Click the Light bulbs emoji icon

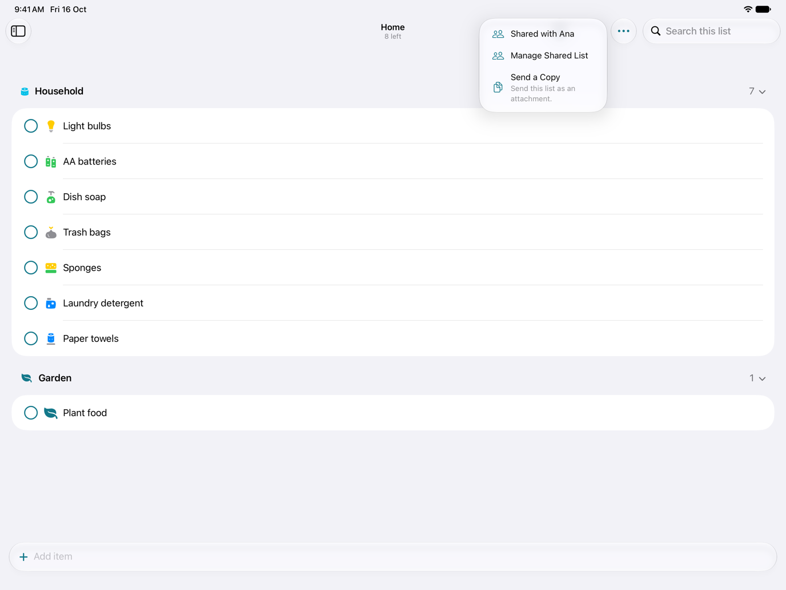pos(51,126)
